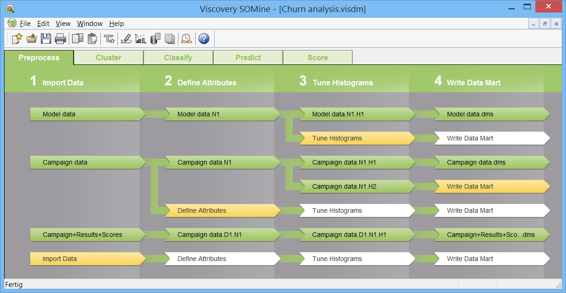The width and height of the screenshot is (566, 293).
Task: Click the data mart database icon
Action: click(156, 39)
